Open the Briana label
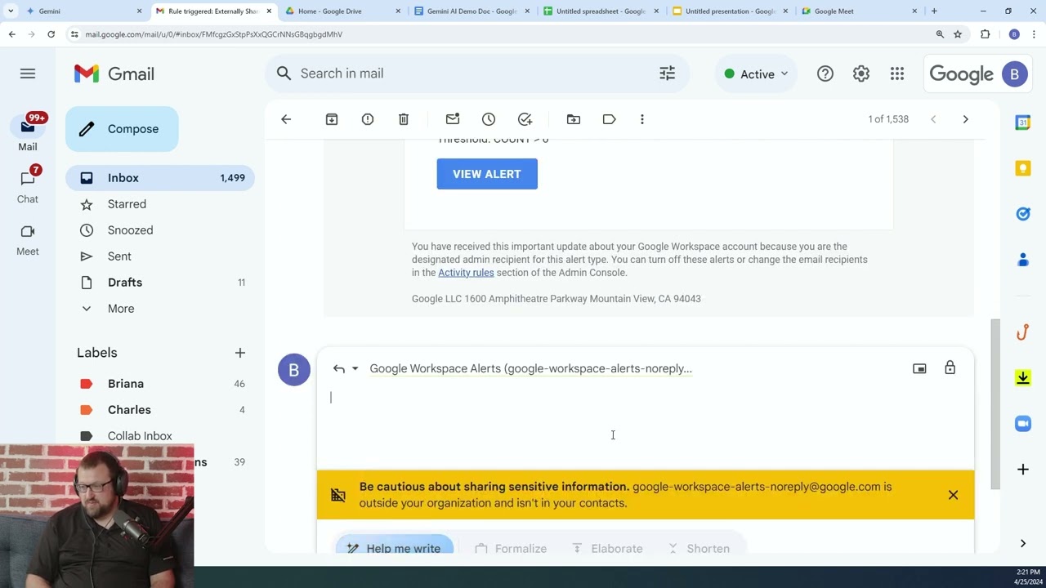 (160, 384)
